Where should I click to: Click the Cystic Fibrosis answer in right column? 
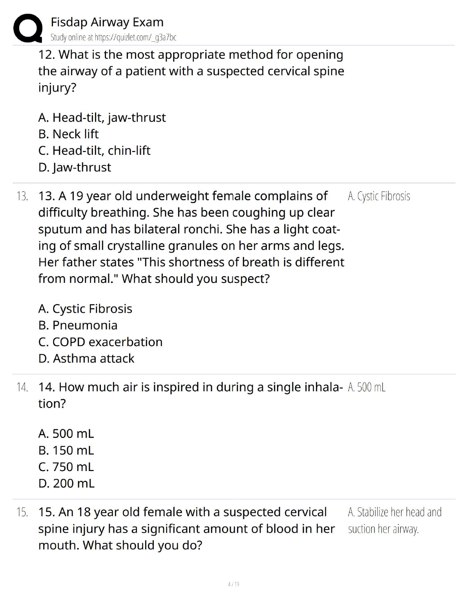click(x=379, y=196)
